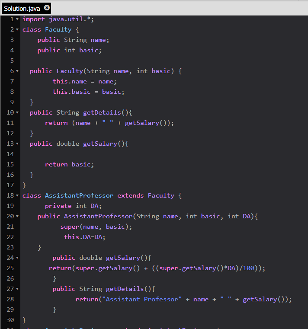Click first 'super.getSalary()' on line 25
308x329 pixels.
click(x=108, y=268)
